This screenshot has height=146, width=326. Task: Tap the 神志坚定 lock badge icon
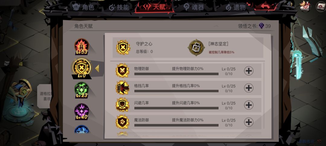[196, 47]
